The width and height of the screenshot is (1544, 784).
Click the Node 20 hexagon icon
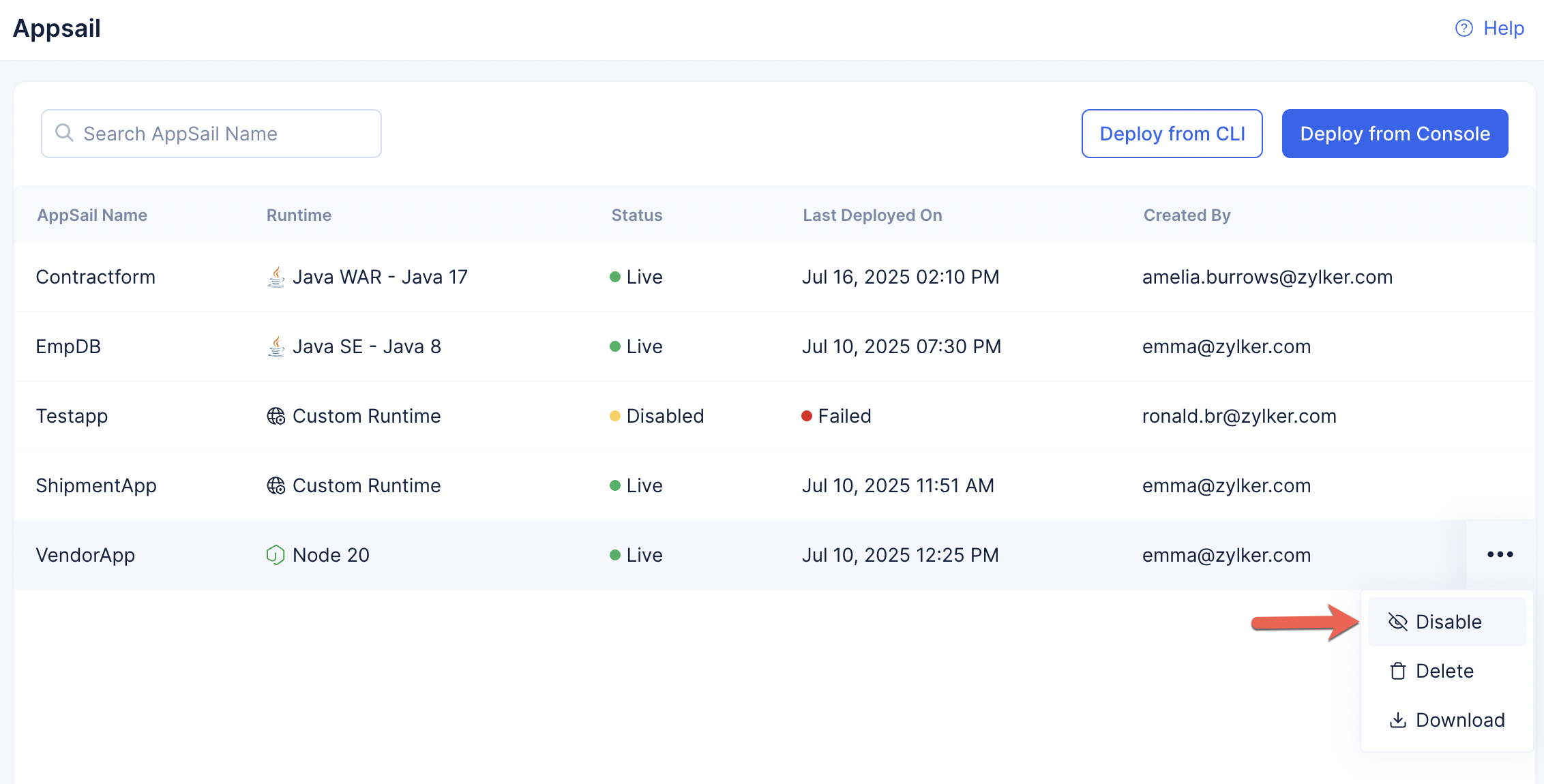[275, 555]
